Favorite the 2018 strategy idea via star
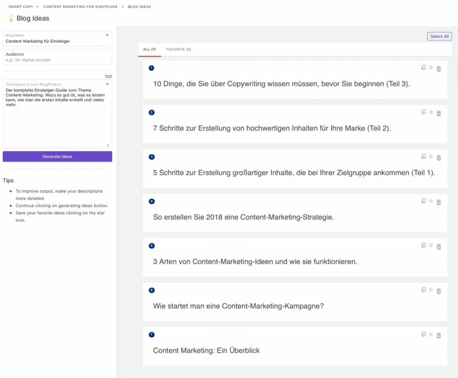The image size is (458, 378). [x=431, y=201]
